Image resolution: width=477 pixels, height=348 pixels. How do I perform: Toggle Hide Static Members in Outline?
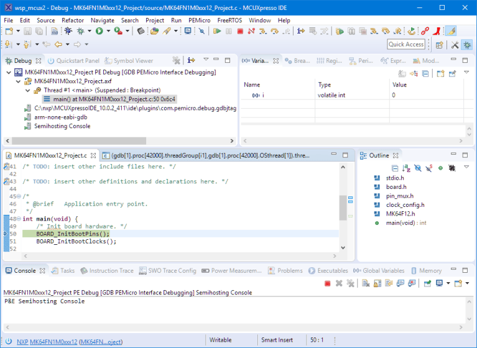[x=429, y=168]
